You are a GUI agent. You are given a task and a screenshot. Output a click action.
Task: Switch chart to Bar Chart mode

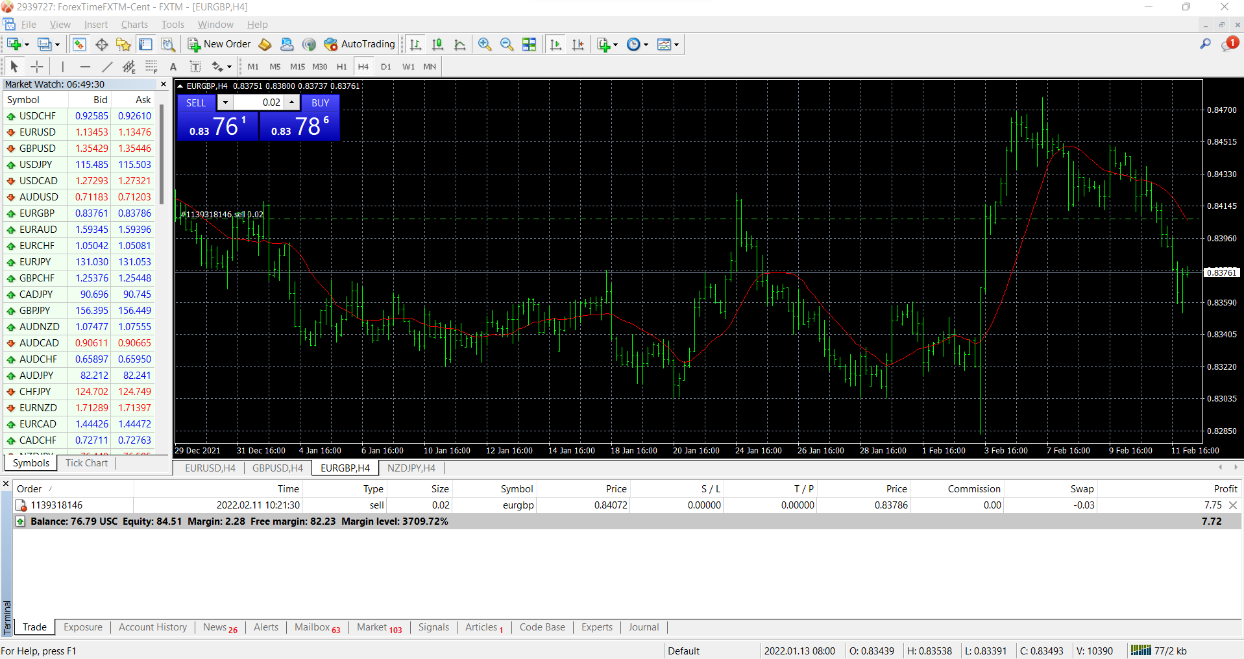415,44
